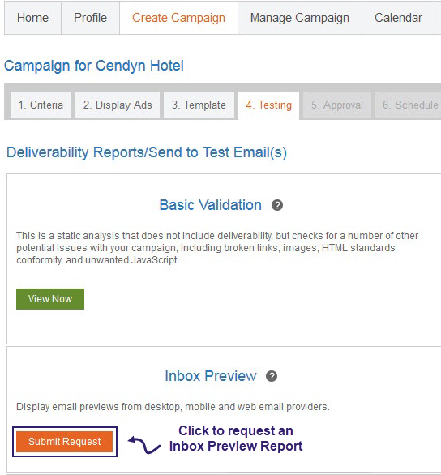
Task: Open the Profile tab
Action: 90,18
